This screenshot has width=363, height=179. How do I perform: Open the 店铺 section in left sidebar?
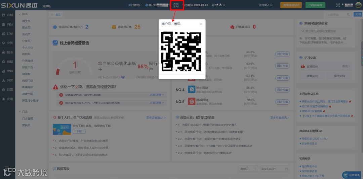7,15
